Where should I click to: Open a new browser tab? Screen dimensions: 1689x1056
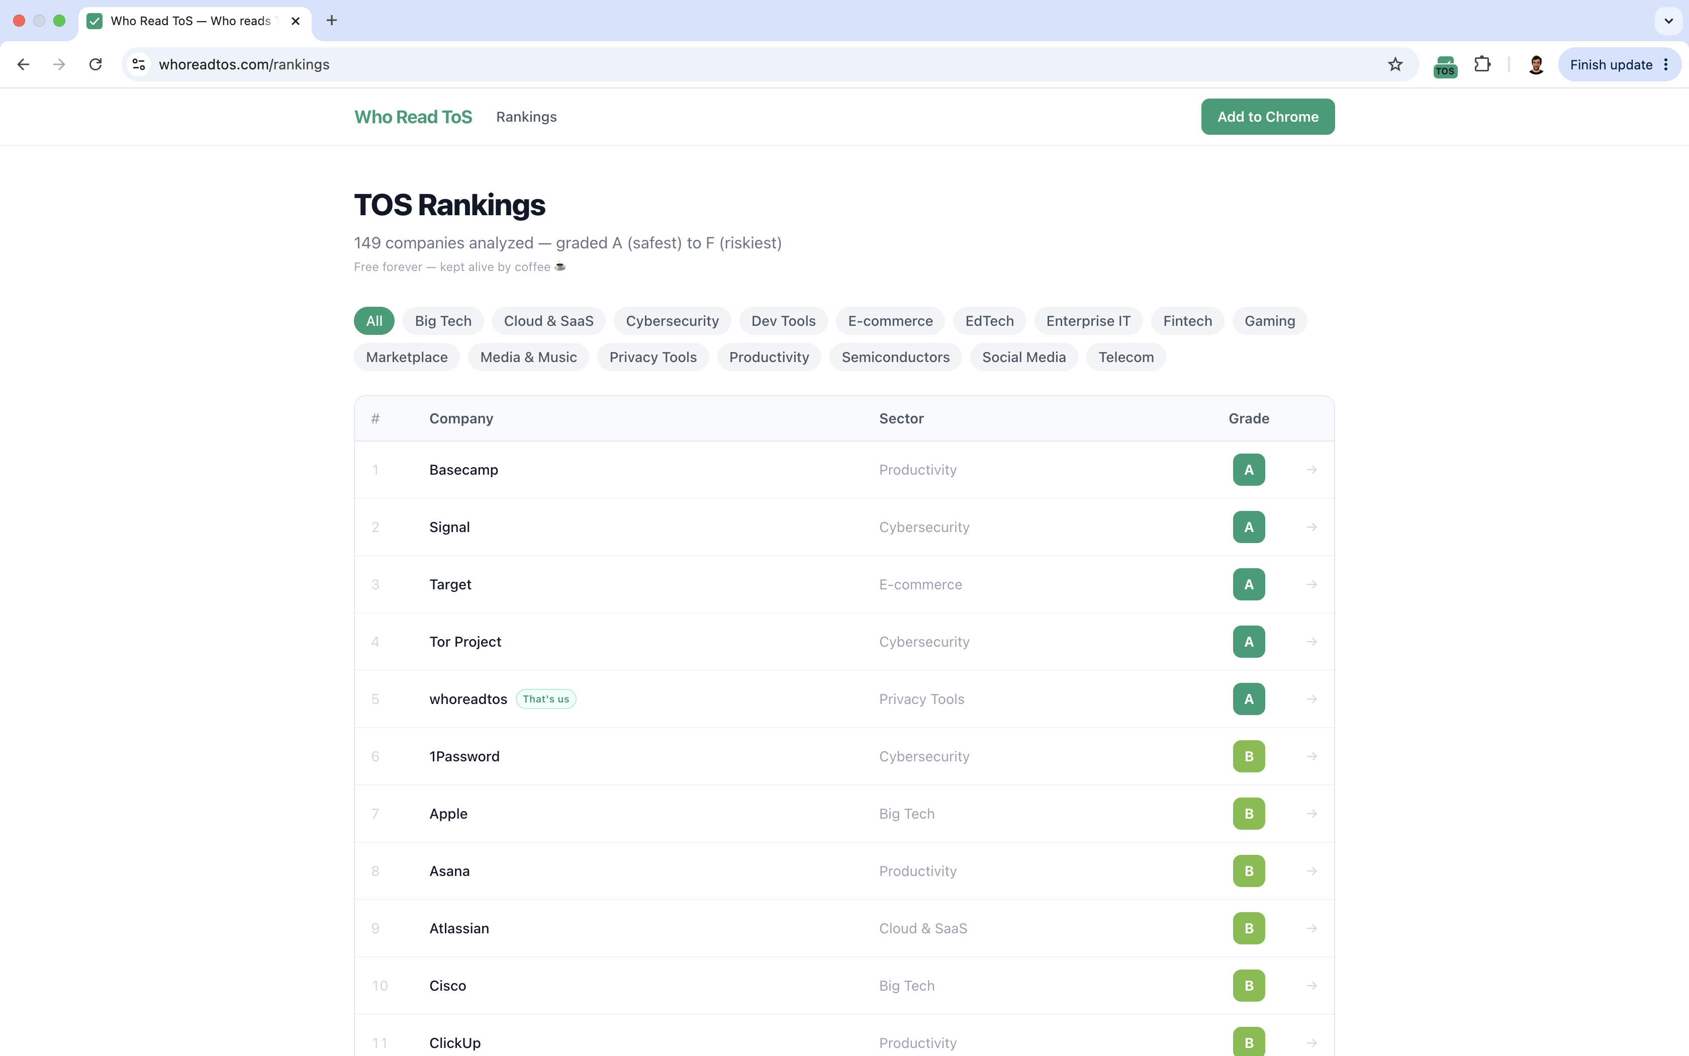click(332, 21)
